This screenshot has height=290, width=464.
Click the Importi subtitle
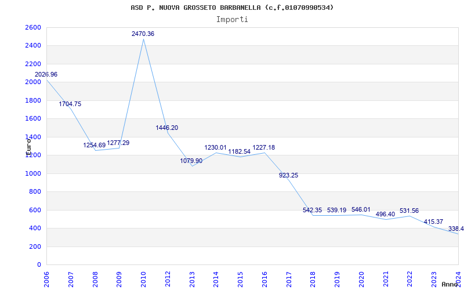coord(232,20)
